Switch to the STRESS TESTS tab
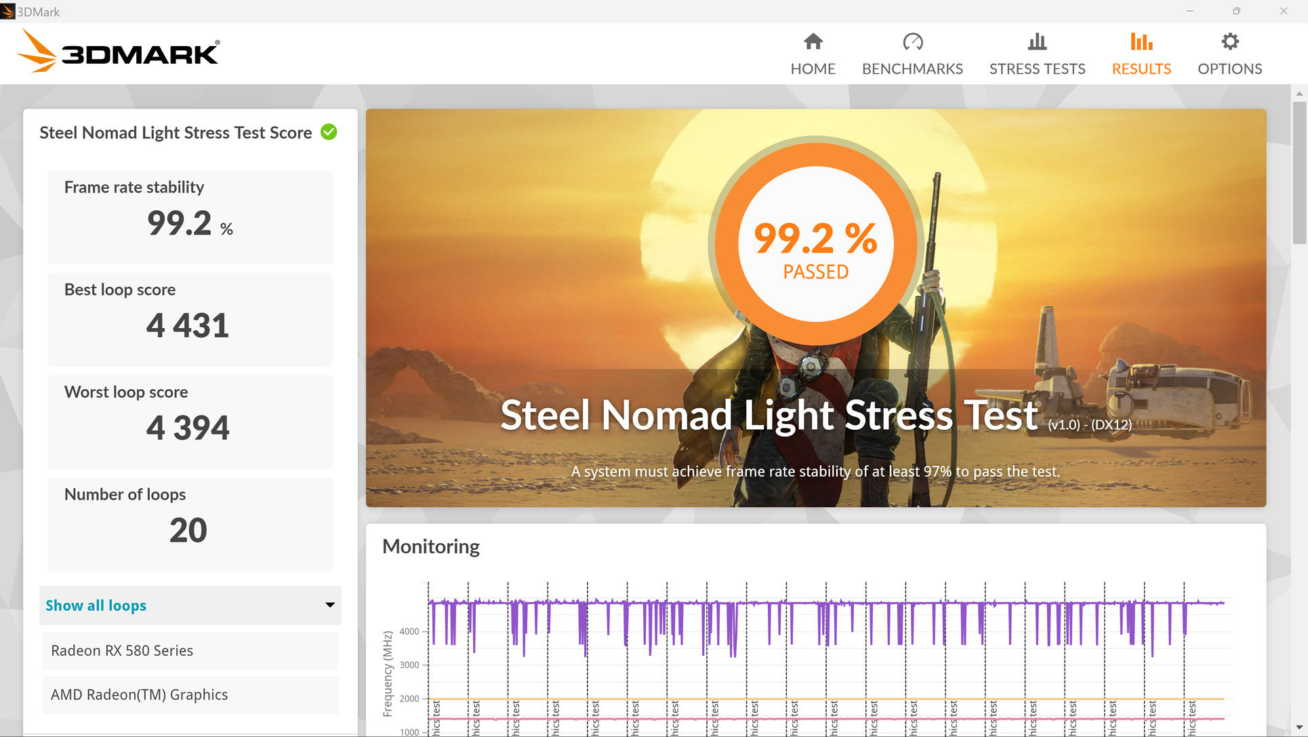 coord(1037,69)
